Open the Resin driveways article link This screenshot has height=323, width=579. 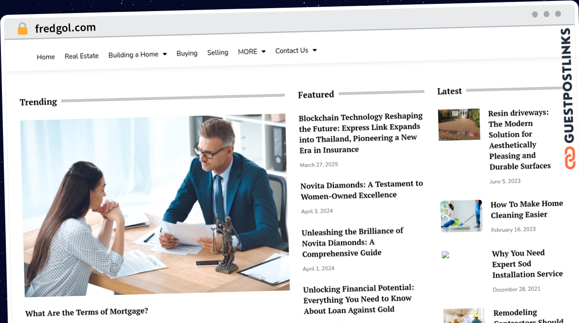coord(520,139)
